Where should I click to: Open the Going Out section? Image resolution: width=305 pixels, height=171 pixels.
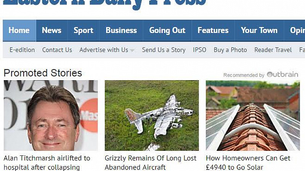tap(167, 31)
